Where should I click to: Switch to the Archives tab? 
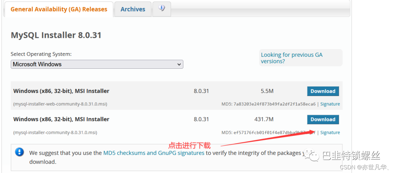click(x=133, y=9)
